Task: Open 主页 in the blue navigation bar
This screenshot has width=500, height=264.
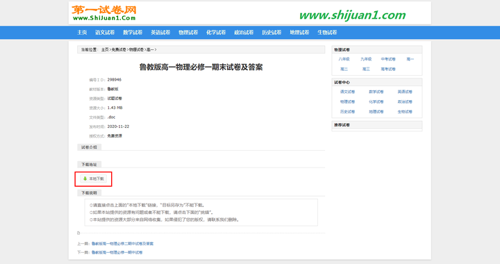Action: 82,33
